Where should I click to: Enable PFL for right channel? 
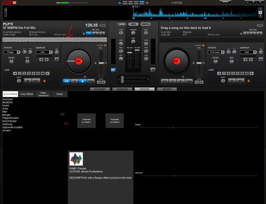153,70
